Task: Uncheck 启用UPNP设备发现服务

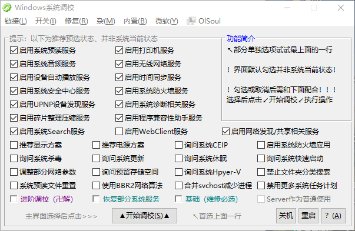Action: click(14, 105)
